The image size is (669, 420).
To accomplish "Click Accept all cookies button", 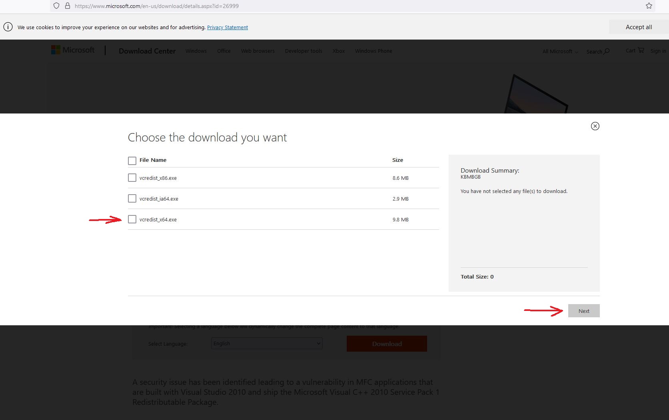I will [x=639, y=27].
